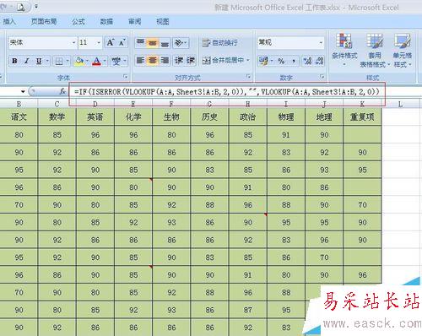Select the 重复项 header cell
Screen dimensions: 422x336
pyautogui.click(x=362, y=117)
